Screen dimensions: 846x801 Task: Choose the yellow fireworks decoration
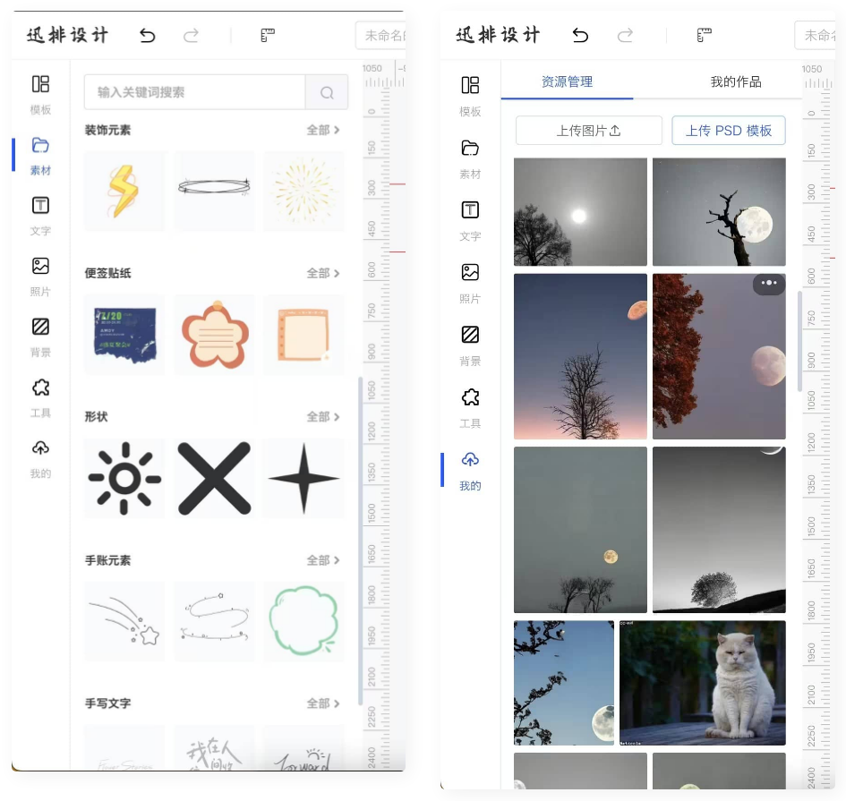coord(303,191)
